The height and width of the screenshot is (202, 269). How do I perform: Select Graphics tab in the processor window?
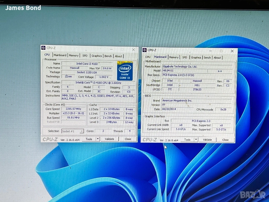96,56
